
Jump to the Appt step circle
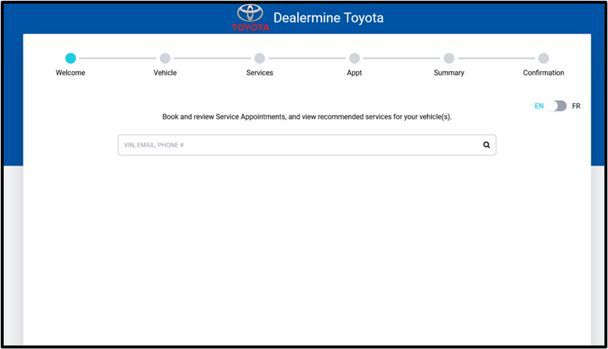point(355,58)
